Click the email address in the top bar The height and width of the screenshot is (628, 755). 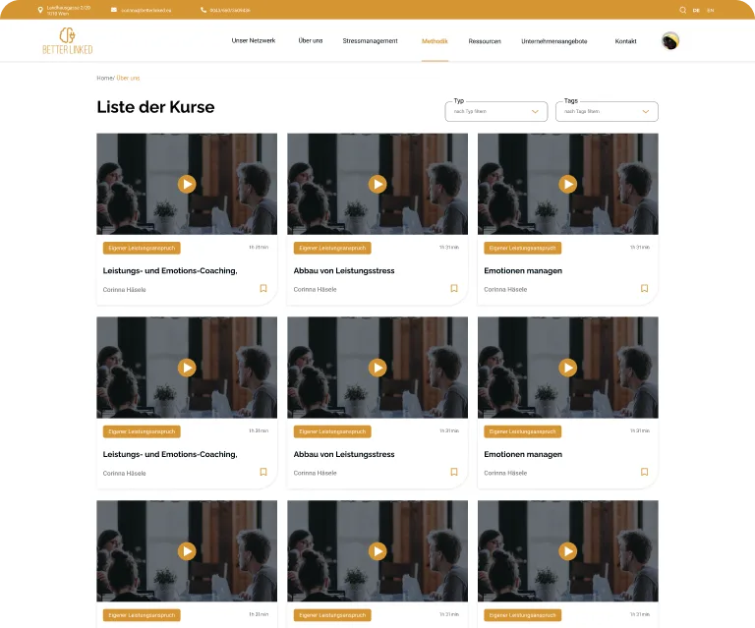(x=145, y=10)
